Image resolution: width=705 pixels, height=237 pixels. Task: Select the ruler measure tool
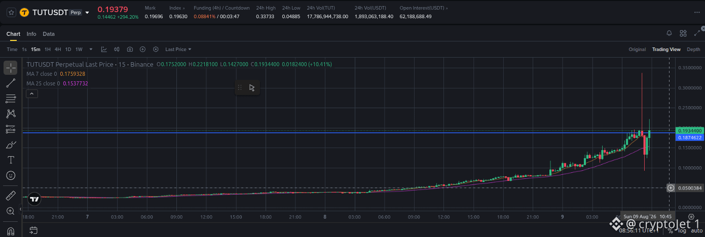(11, 195)
